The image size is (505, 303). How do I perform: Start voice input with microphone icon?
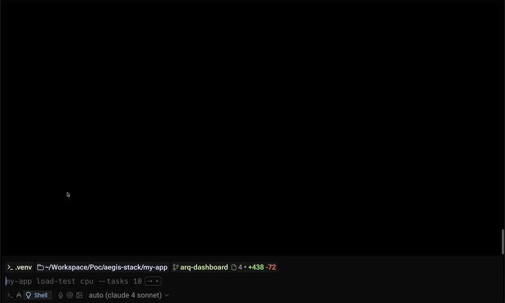[61, 295]
